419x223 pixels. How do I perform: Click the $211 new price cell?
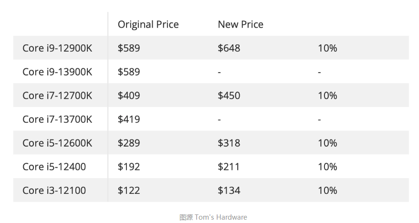pyautogui.click(x=229, y=167)
